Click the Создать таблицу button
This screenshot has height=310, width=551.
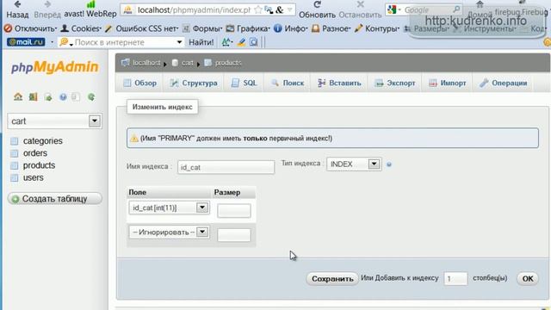55,199
